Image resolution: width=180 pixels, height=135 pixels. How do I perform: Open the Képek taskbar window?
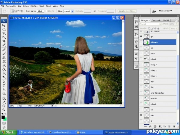(89, 132)
